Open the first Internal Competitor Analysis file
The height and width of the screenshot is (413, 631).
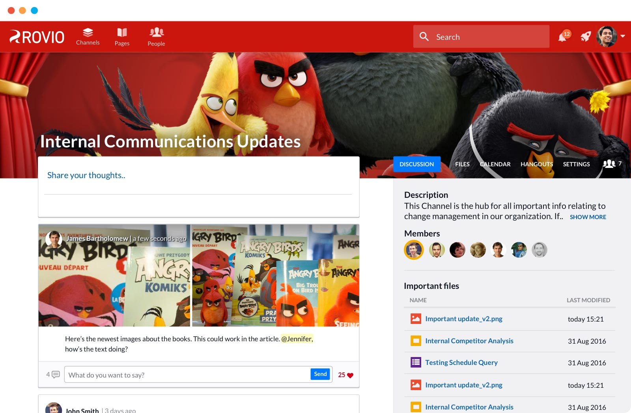(x=469, y=341)
